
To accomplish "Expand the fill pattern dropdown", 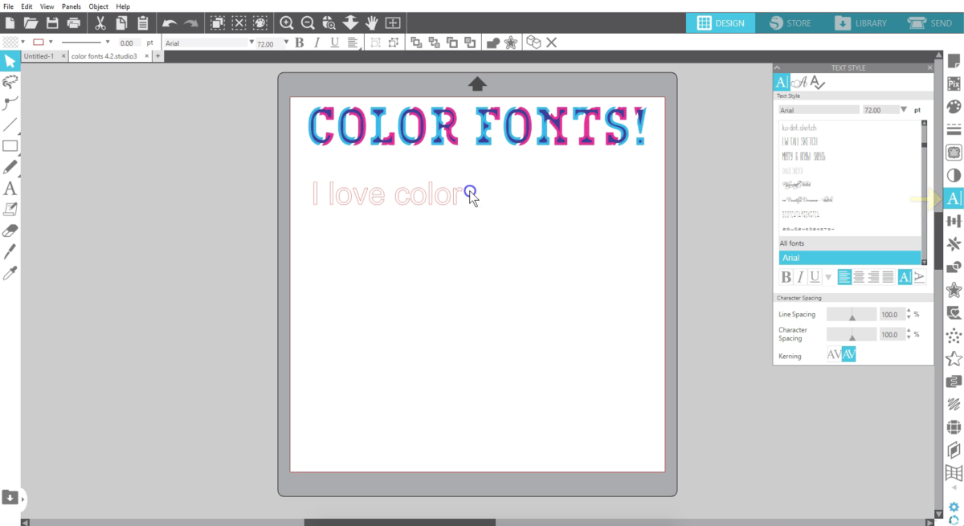I will 22,42.
